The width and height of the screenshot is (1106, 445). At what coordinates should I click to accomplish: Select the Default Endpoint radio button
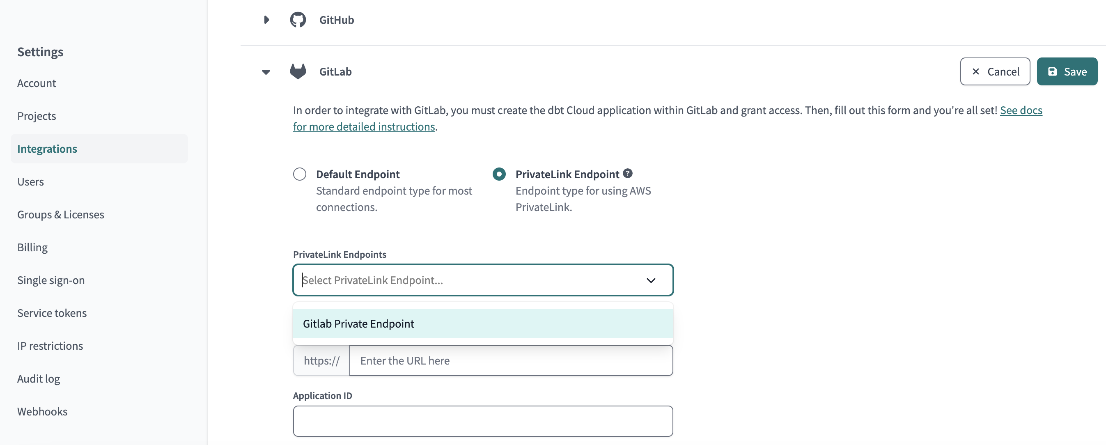300,174
